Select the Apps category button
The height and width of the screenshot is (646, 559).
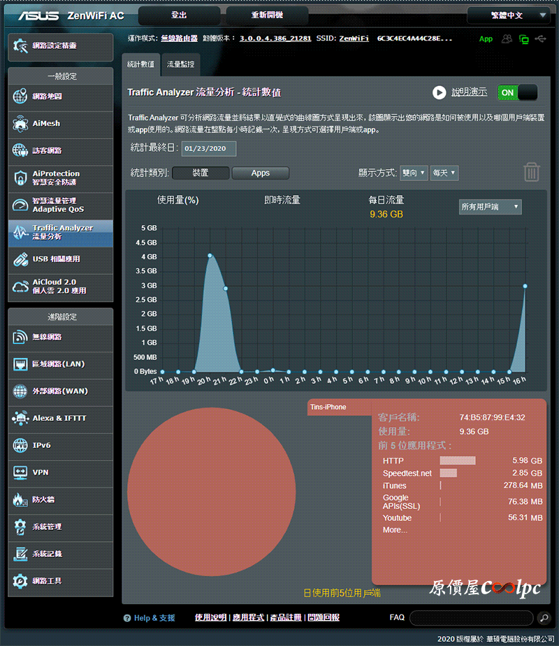tap(261, 173)
